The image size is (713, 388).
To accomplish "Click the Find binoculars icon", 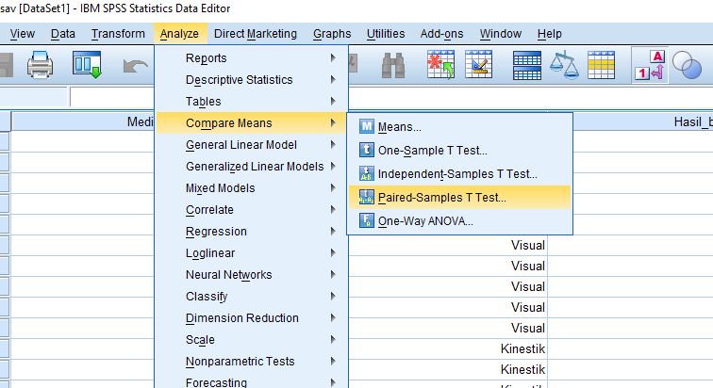I will pyautogui.click(x=393, y=66).
